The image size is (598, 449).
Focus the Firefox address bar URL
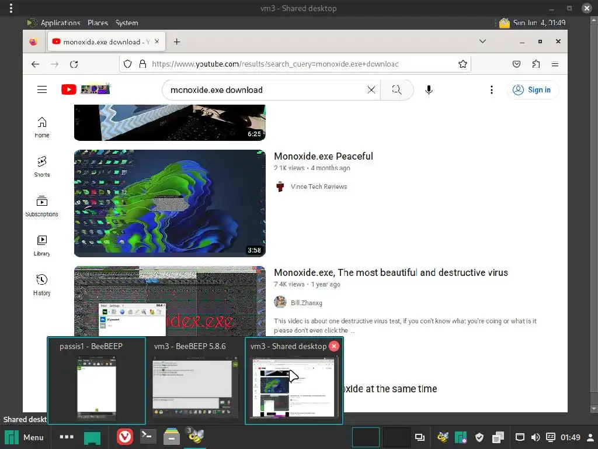(x=274, y=64)
